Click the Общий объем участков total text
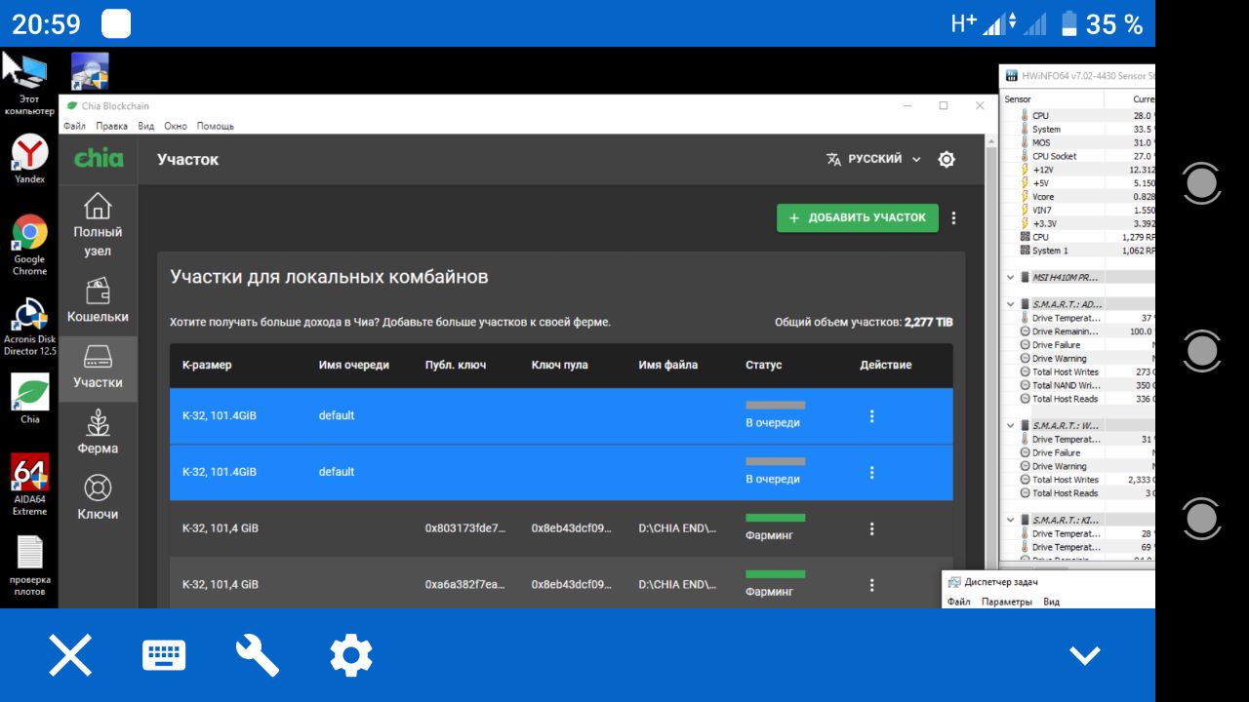This screenshot has height=702, width=1249. pos(864,322)
